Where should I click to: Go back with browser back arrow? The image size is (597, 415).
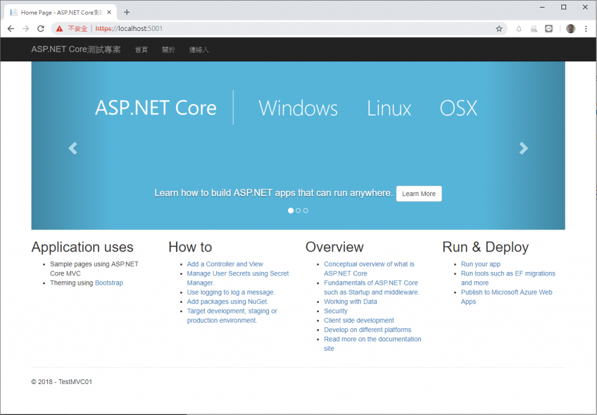(x=10, y=29)
